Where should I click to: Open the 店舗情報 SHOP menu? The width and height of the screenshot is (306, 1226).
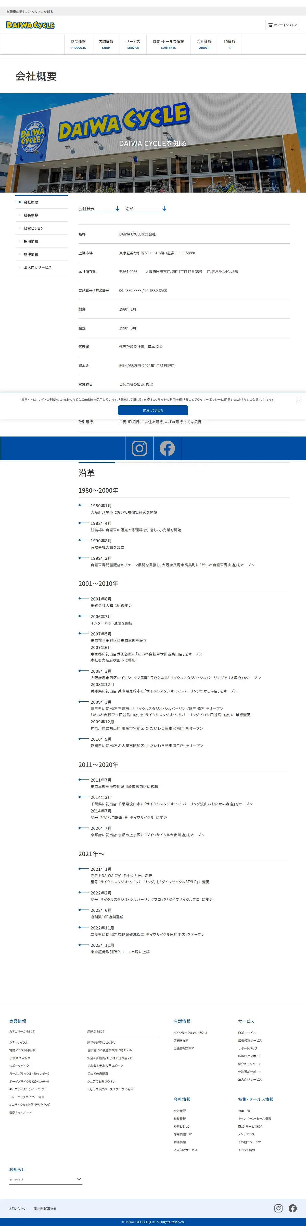click(106, 44)
